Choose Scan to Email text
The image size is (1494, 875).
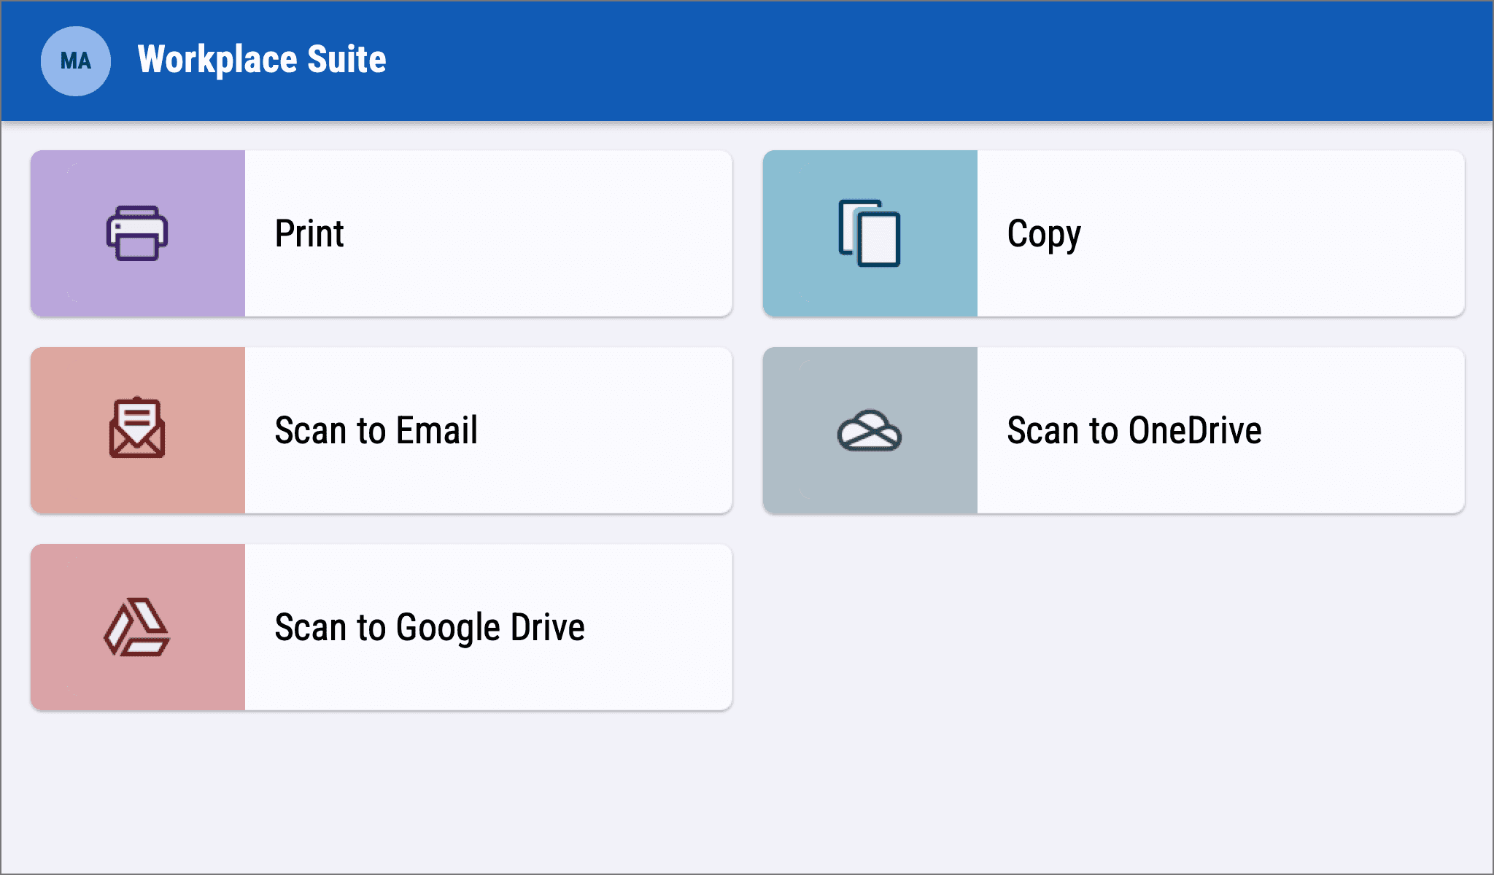pos(376,430)
